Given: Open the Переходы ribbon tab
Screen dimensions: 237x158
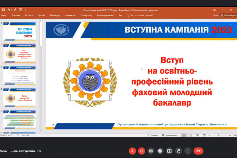Looking at the screenshot, I should [x=55, y=16].
